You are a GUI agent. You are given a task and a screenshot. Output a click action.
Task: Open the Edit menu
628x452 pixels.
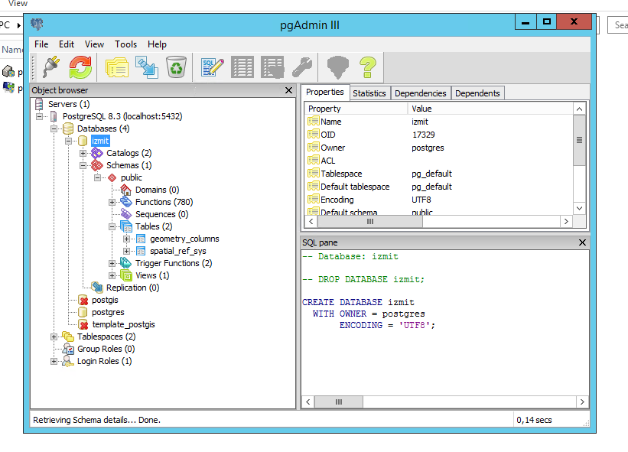[67, 44]
